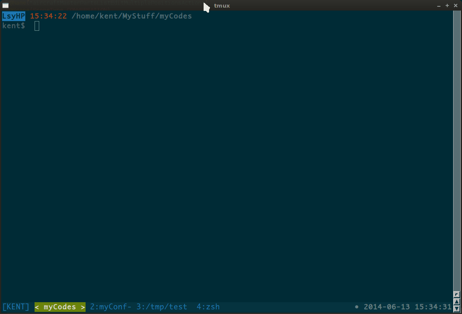Screen dimensions: 462x314
Task: Click the LsyHP hostname badge
Action: click(14, 16)
